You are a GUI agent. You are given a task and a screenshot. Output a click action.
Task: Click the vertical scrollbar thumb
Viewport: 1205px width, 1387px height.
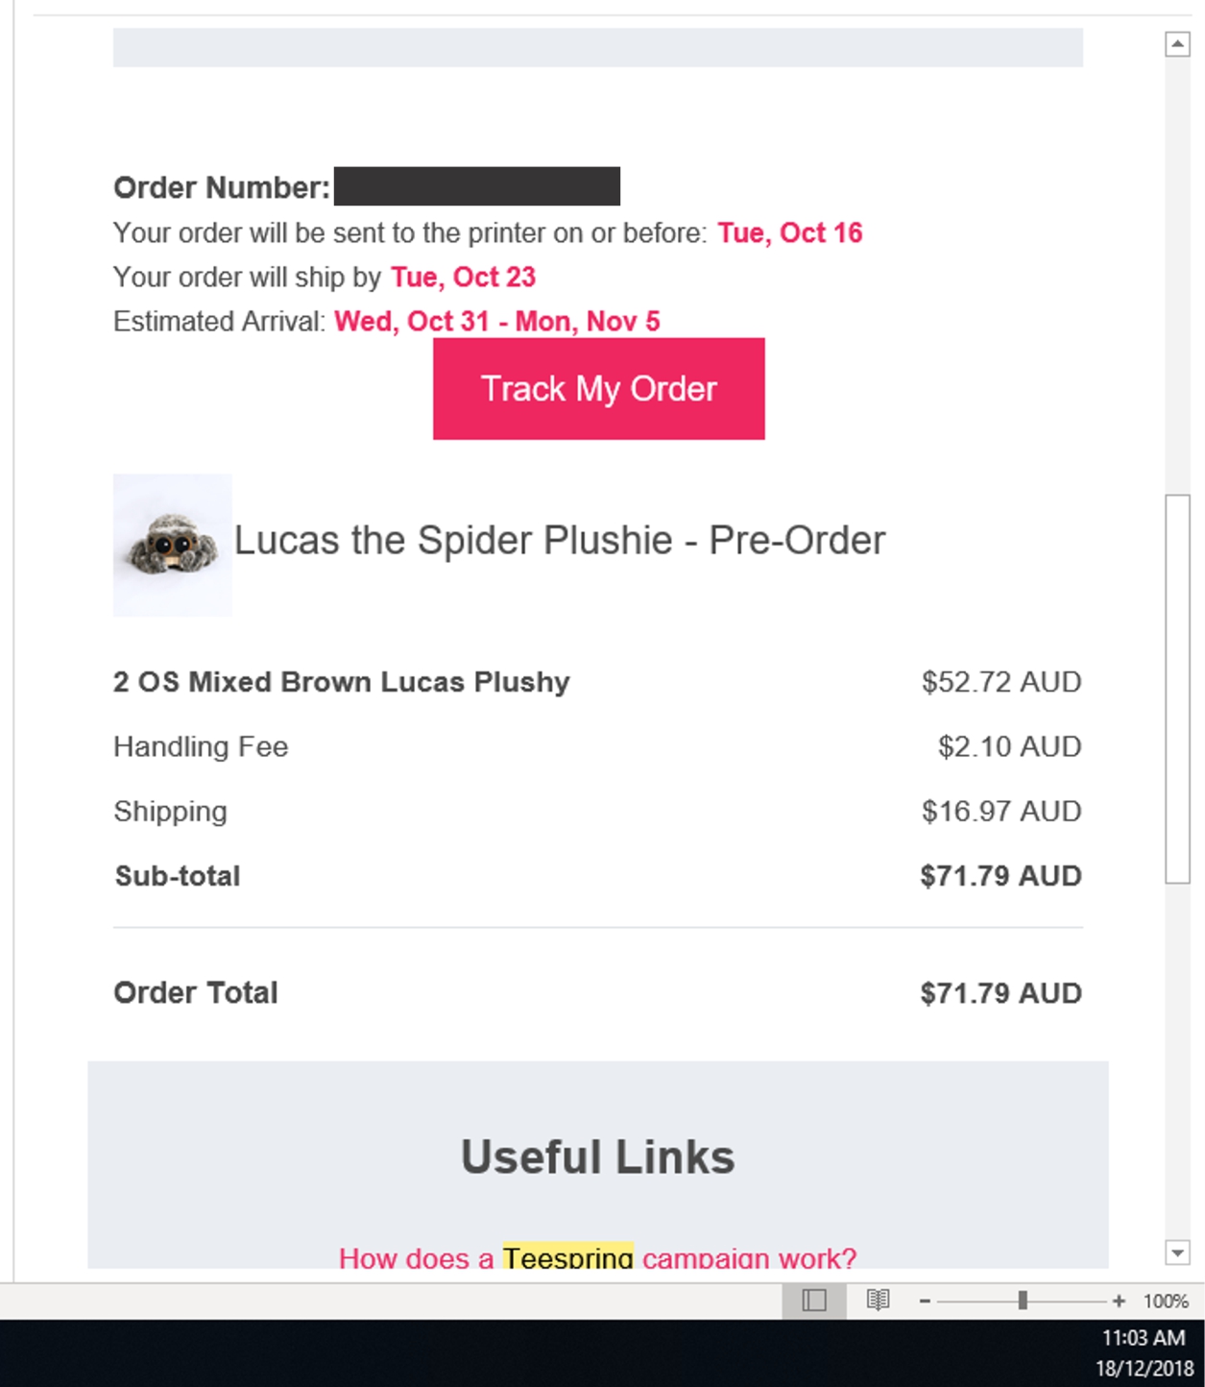point(1177,688)
